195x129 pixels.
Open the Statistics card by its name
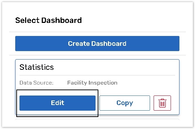36,67
